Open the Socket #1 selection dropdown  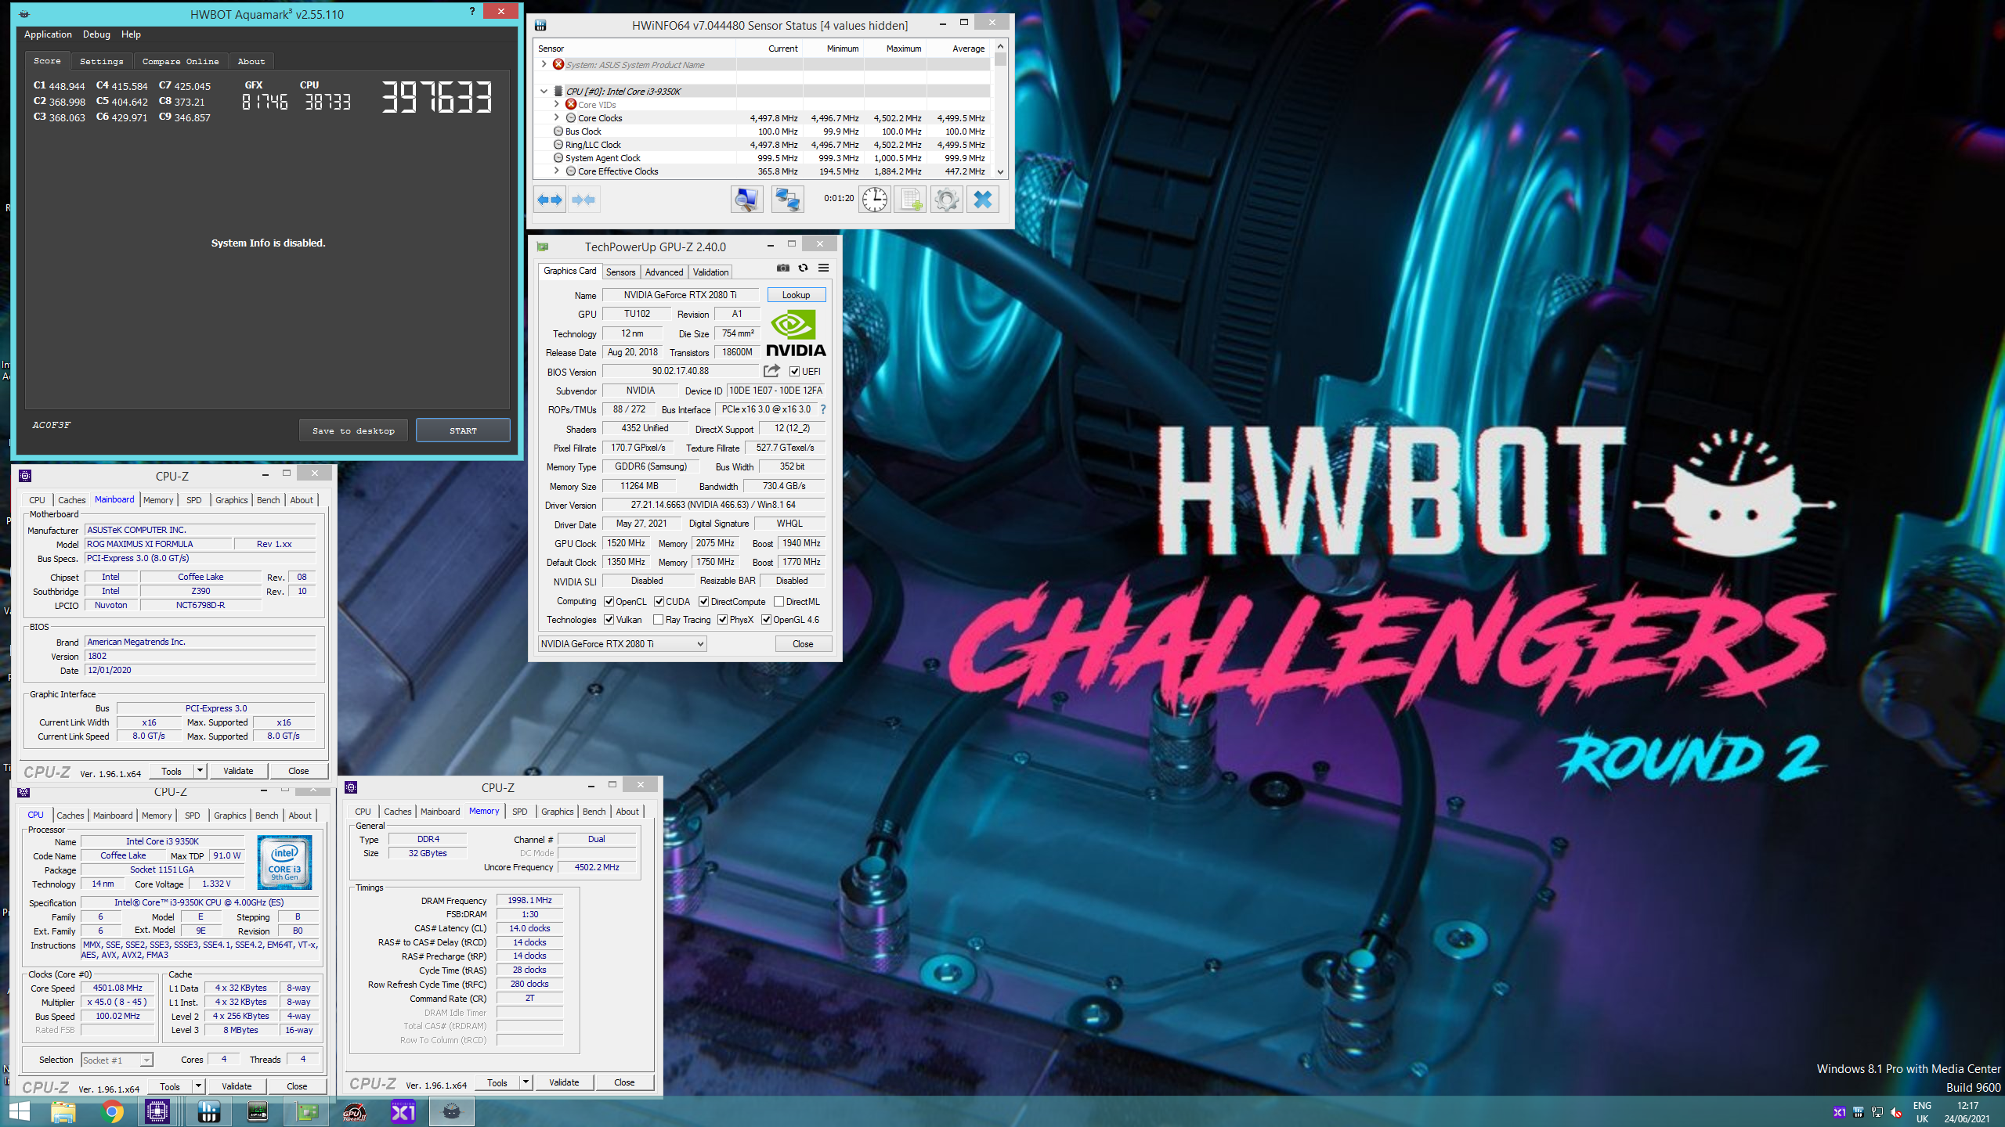(117, 1060)
